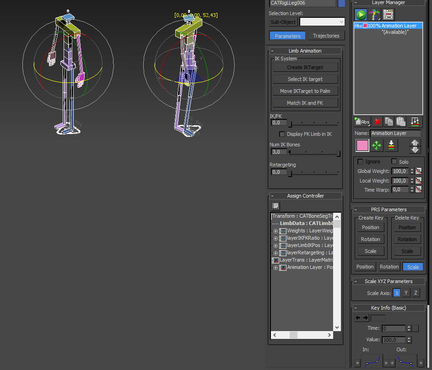Click the Animation Layer name field

point(395,133)
